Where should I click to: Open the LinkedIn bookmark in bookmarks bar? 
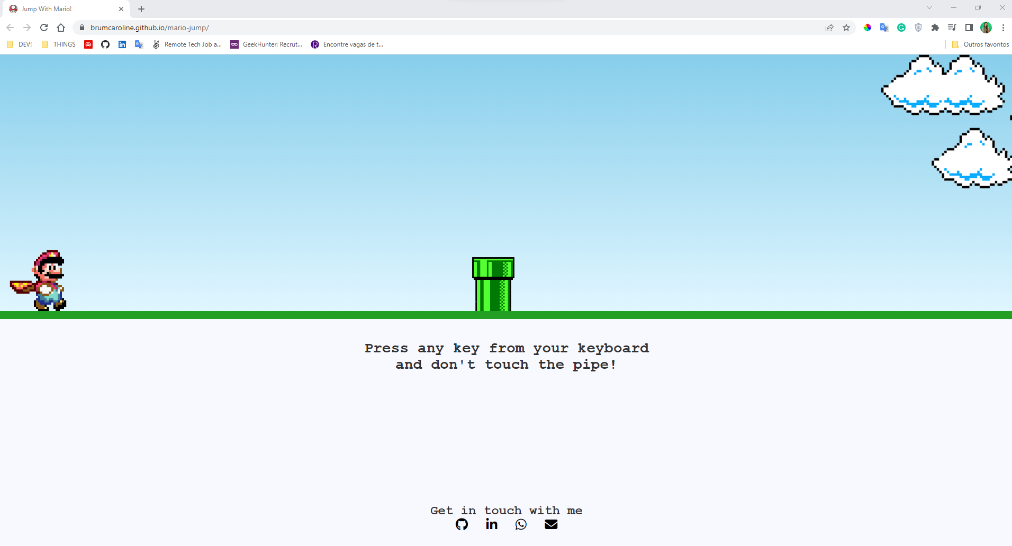pyautogui.click(x=122, y=44)
